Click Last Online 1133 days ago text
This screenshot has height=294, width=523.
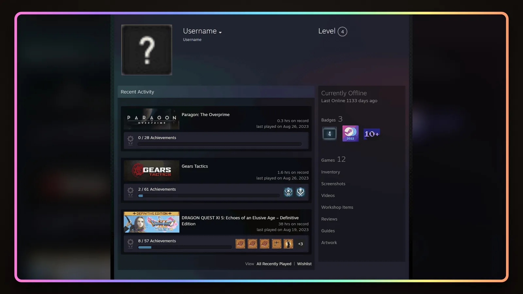(349, 101)
